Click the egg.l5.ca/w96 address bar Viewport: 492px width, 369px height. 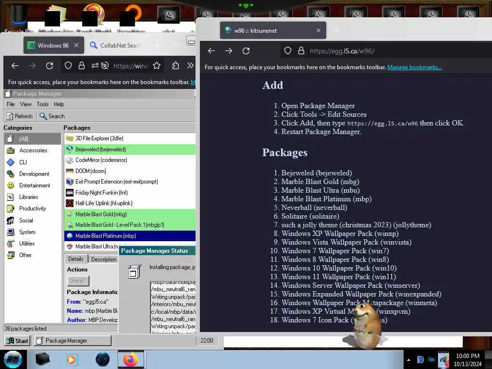pyautogui.click(x=386, y=51)
